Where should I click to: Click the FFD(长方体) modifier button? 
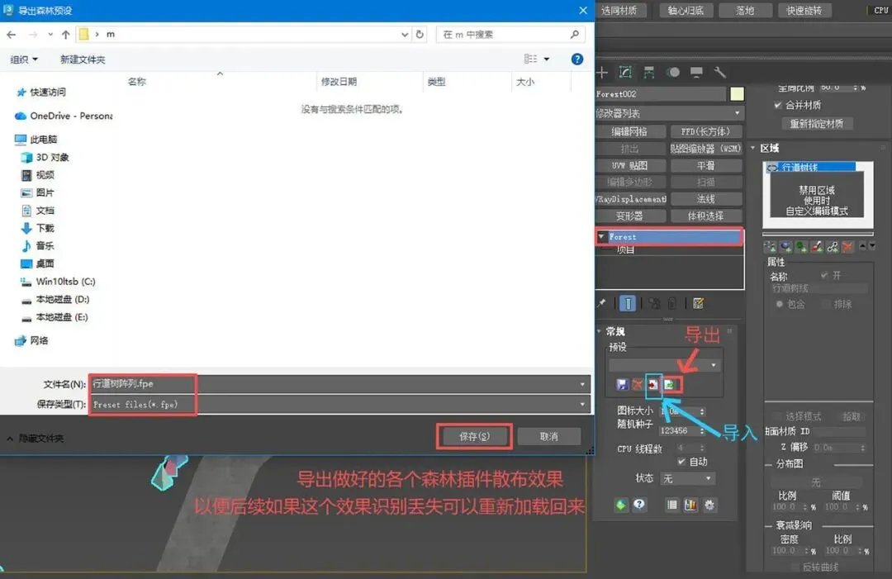coord(705,131)
